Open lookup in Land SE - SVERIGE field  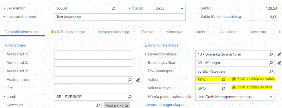tap(130, 97)
